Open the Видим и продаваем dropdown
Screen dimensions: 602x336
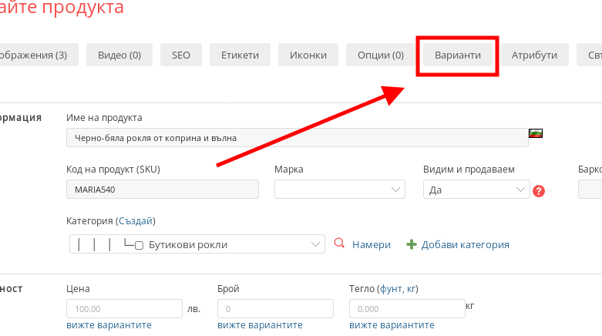coord(476,190)
